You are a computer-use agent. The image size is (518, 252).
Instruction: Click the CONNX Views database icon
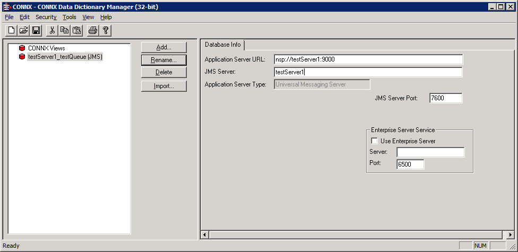(x=22, y=48)
